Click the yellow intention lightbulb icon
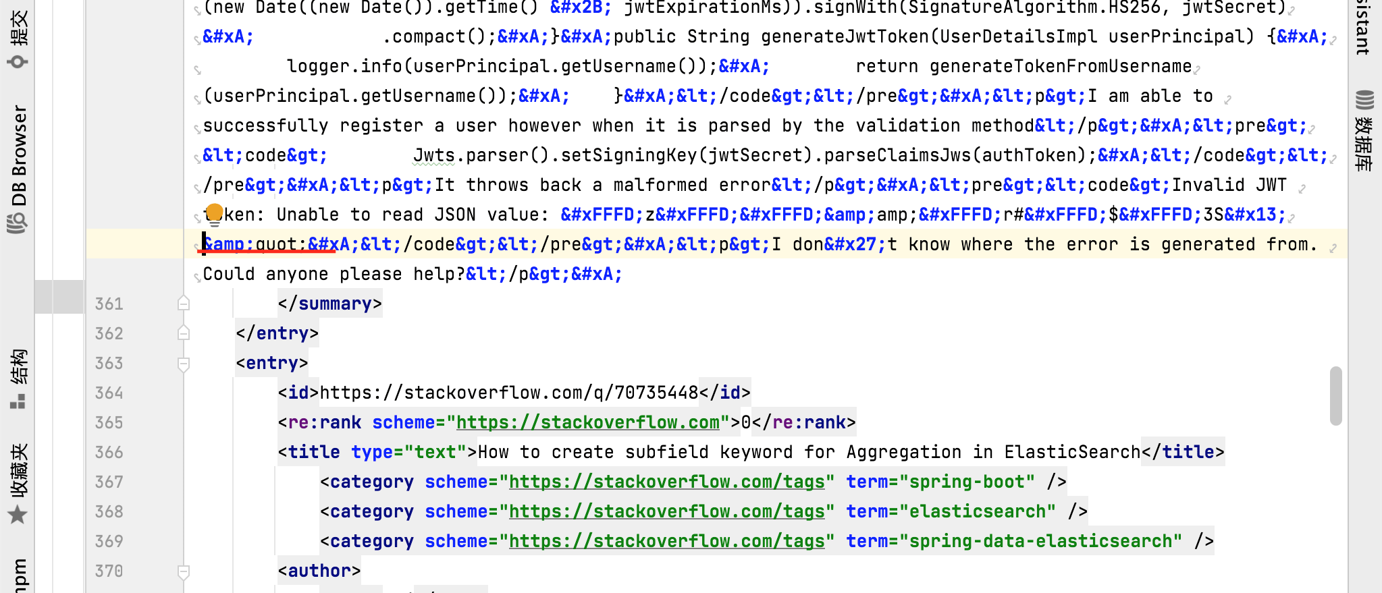 coord(214,214)
